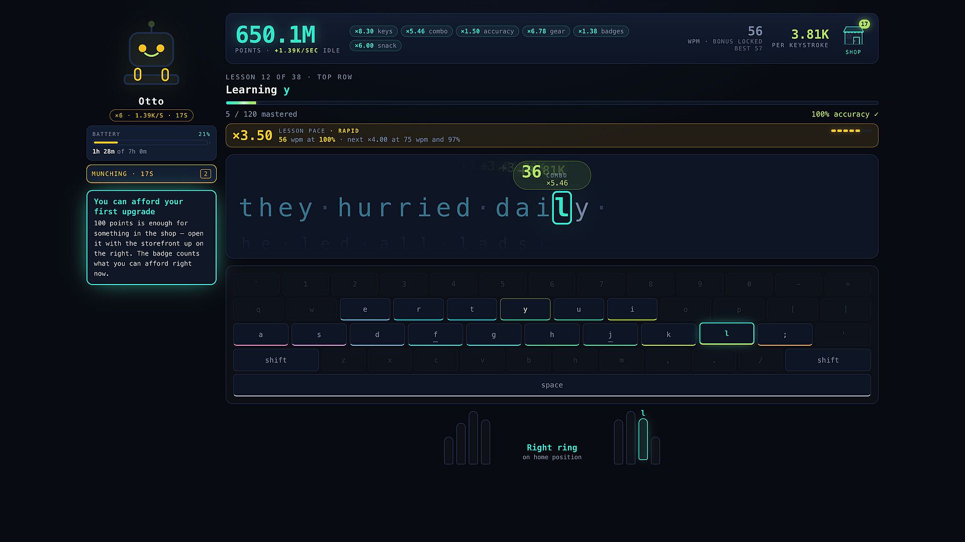Click the right shift key
This screenshot has width=965, height=542.
(x=828, y=360)
